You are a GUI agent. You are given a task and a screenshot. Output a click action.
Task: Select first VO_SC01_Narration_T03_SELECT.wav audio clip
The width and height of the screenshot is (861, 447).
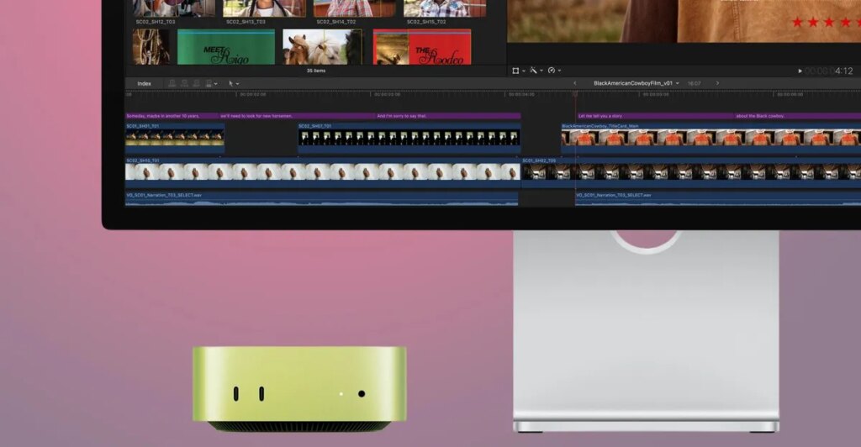pyautogui.click(x=322, y=198)
